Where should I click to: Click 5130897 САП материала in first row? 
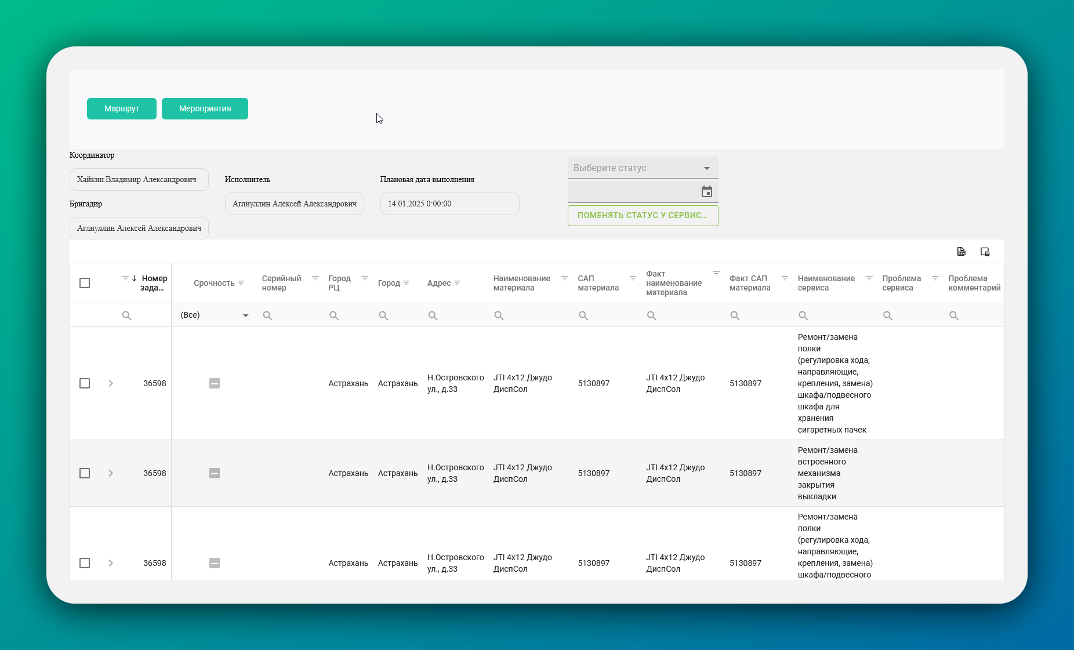tap(594, 383)
